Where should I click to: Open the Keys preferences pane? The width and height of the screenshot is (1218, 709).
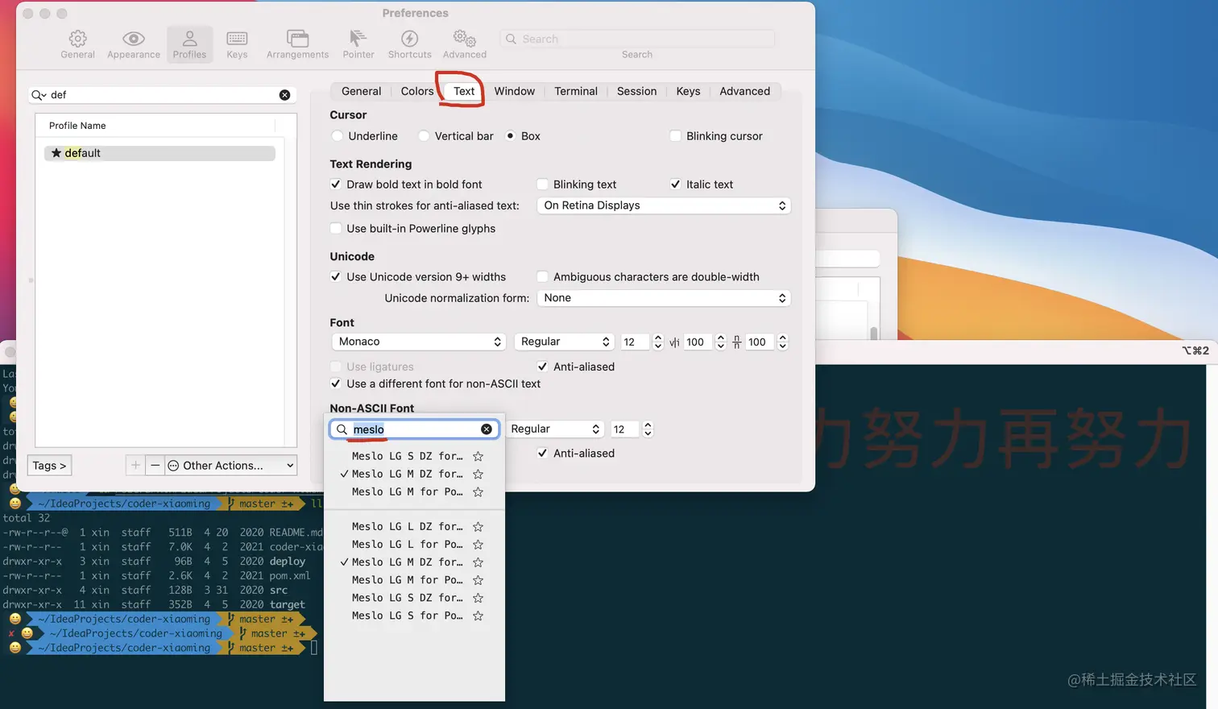[x=237, y=44]
